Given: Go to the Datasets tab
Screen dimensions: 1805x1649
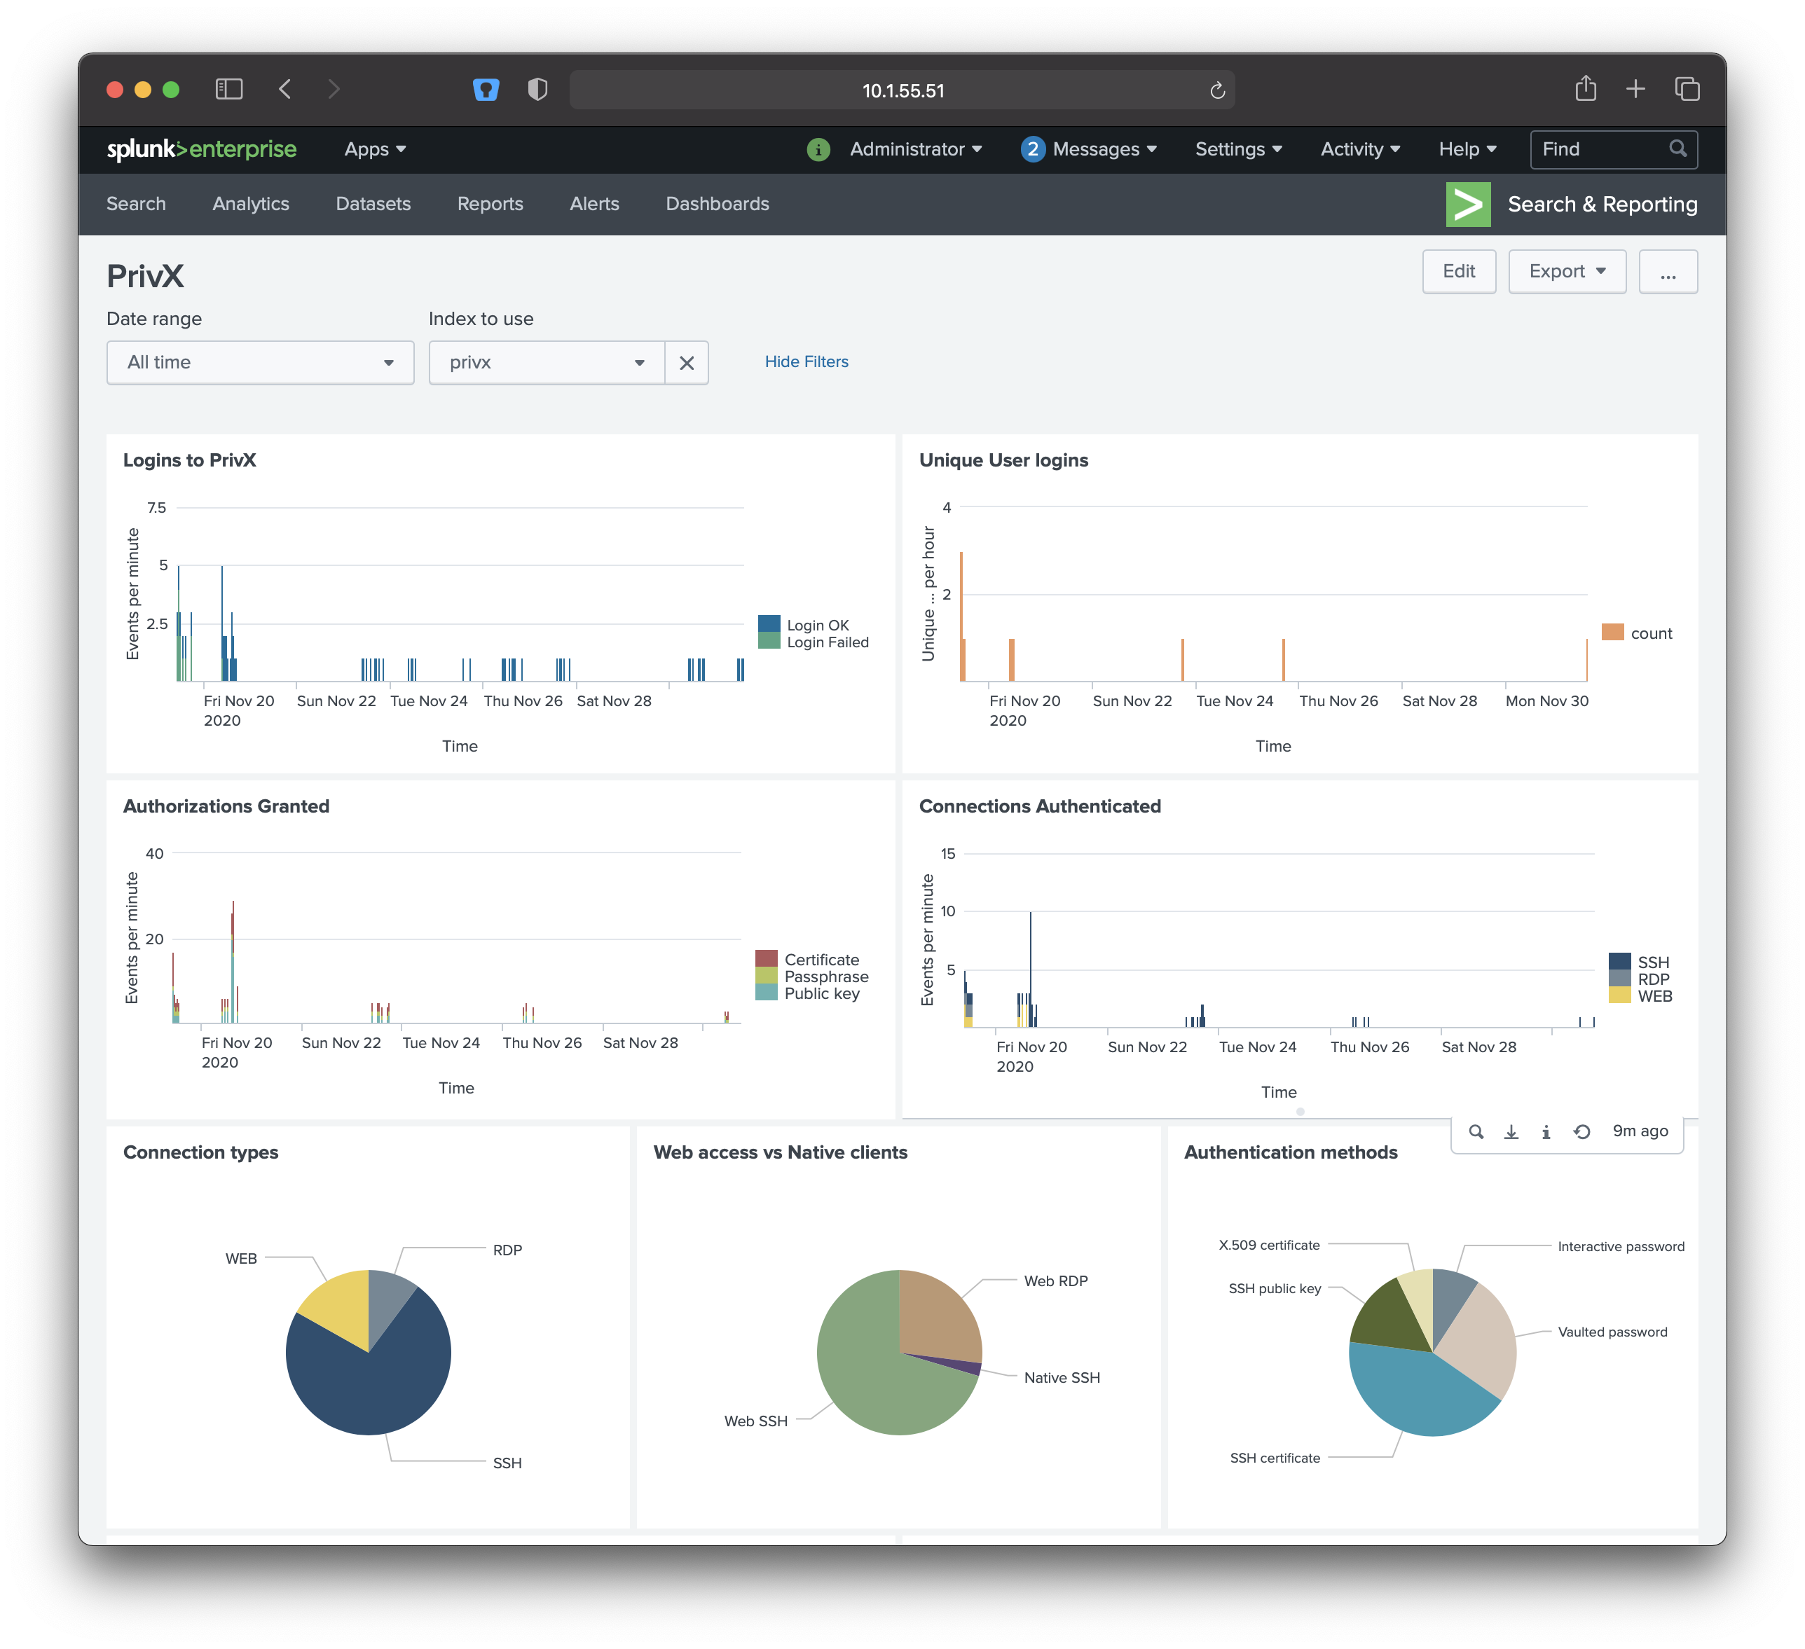Looking at the screenshot, I should [x=373, y=204].
